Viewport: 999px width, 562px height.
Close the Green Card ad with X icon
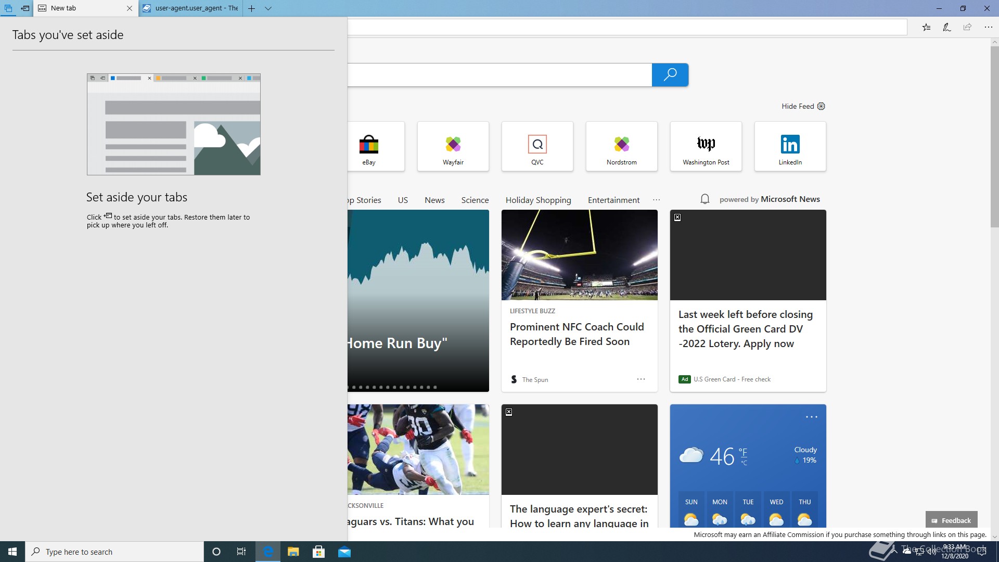677,218
